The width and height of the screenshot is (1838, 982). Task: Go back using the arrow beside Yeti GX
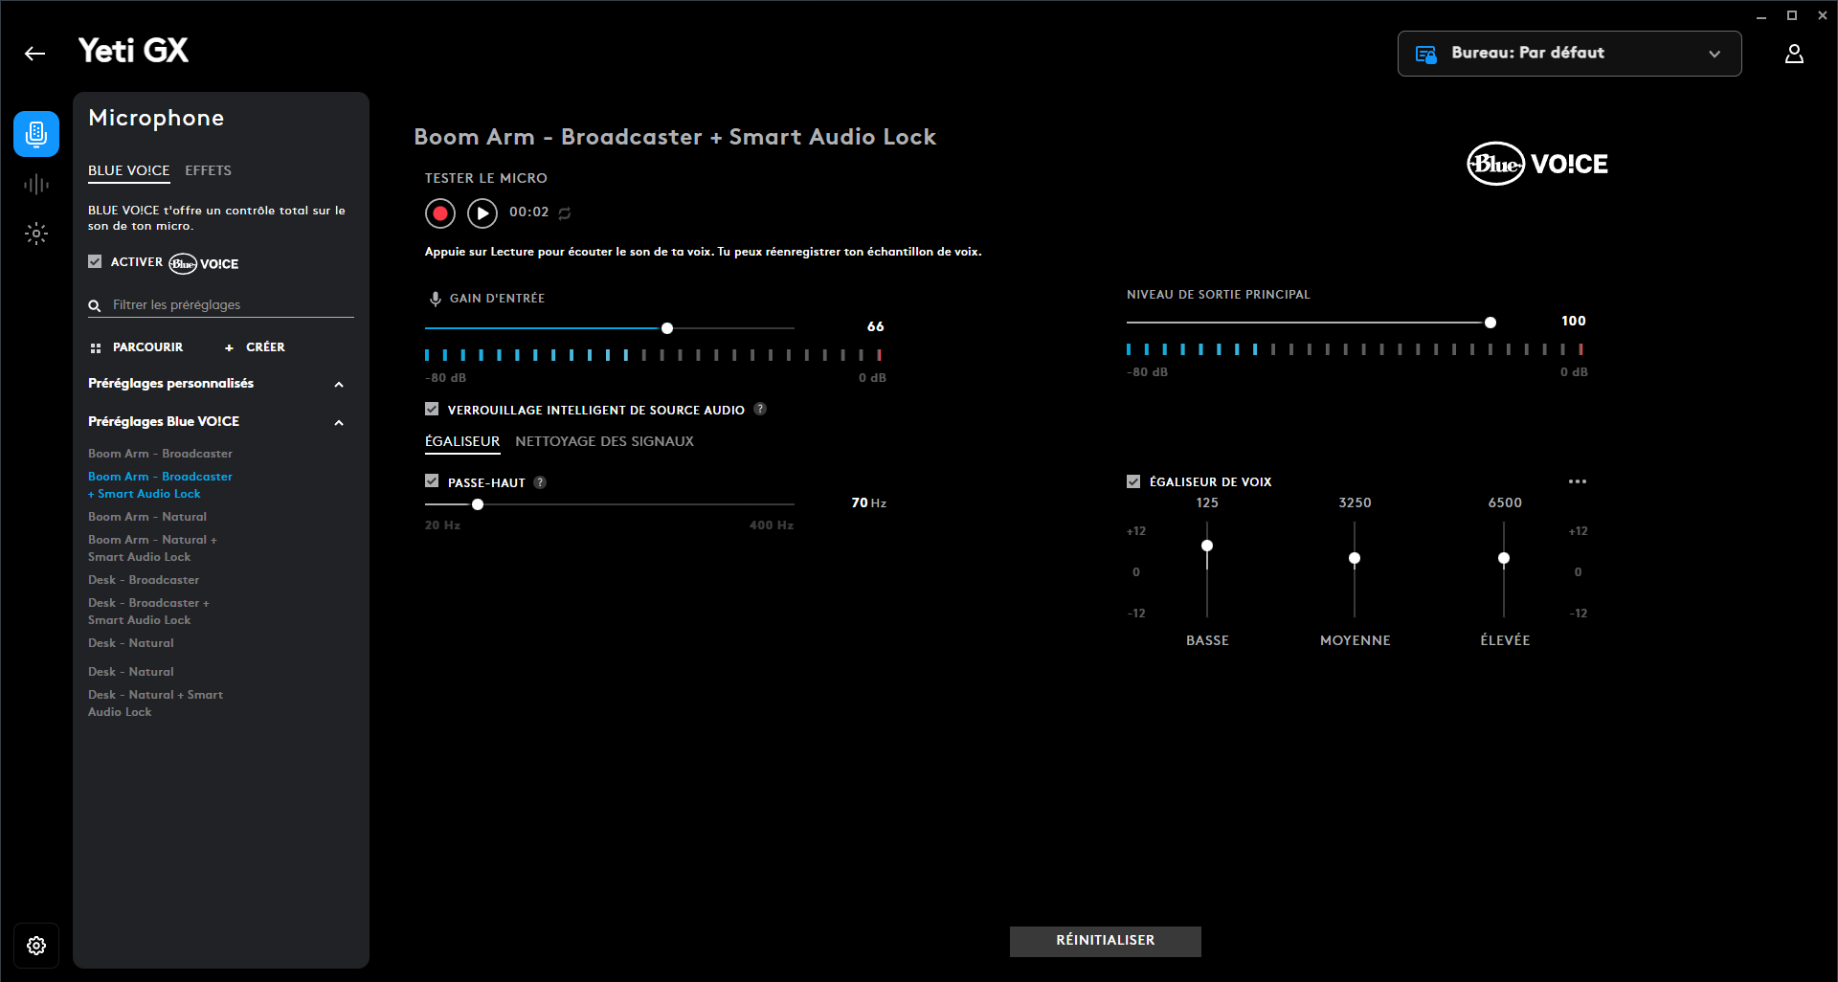34,54
